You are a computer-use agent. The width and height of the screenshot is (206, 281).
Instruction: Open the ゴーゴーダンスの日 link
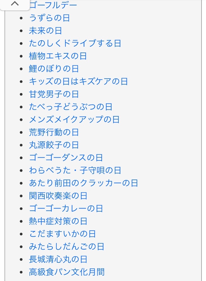[x=66, y=158]
